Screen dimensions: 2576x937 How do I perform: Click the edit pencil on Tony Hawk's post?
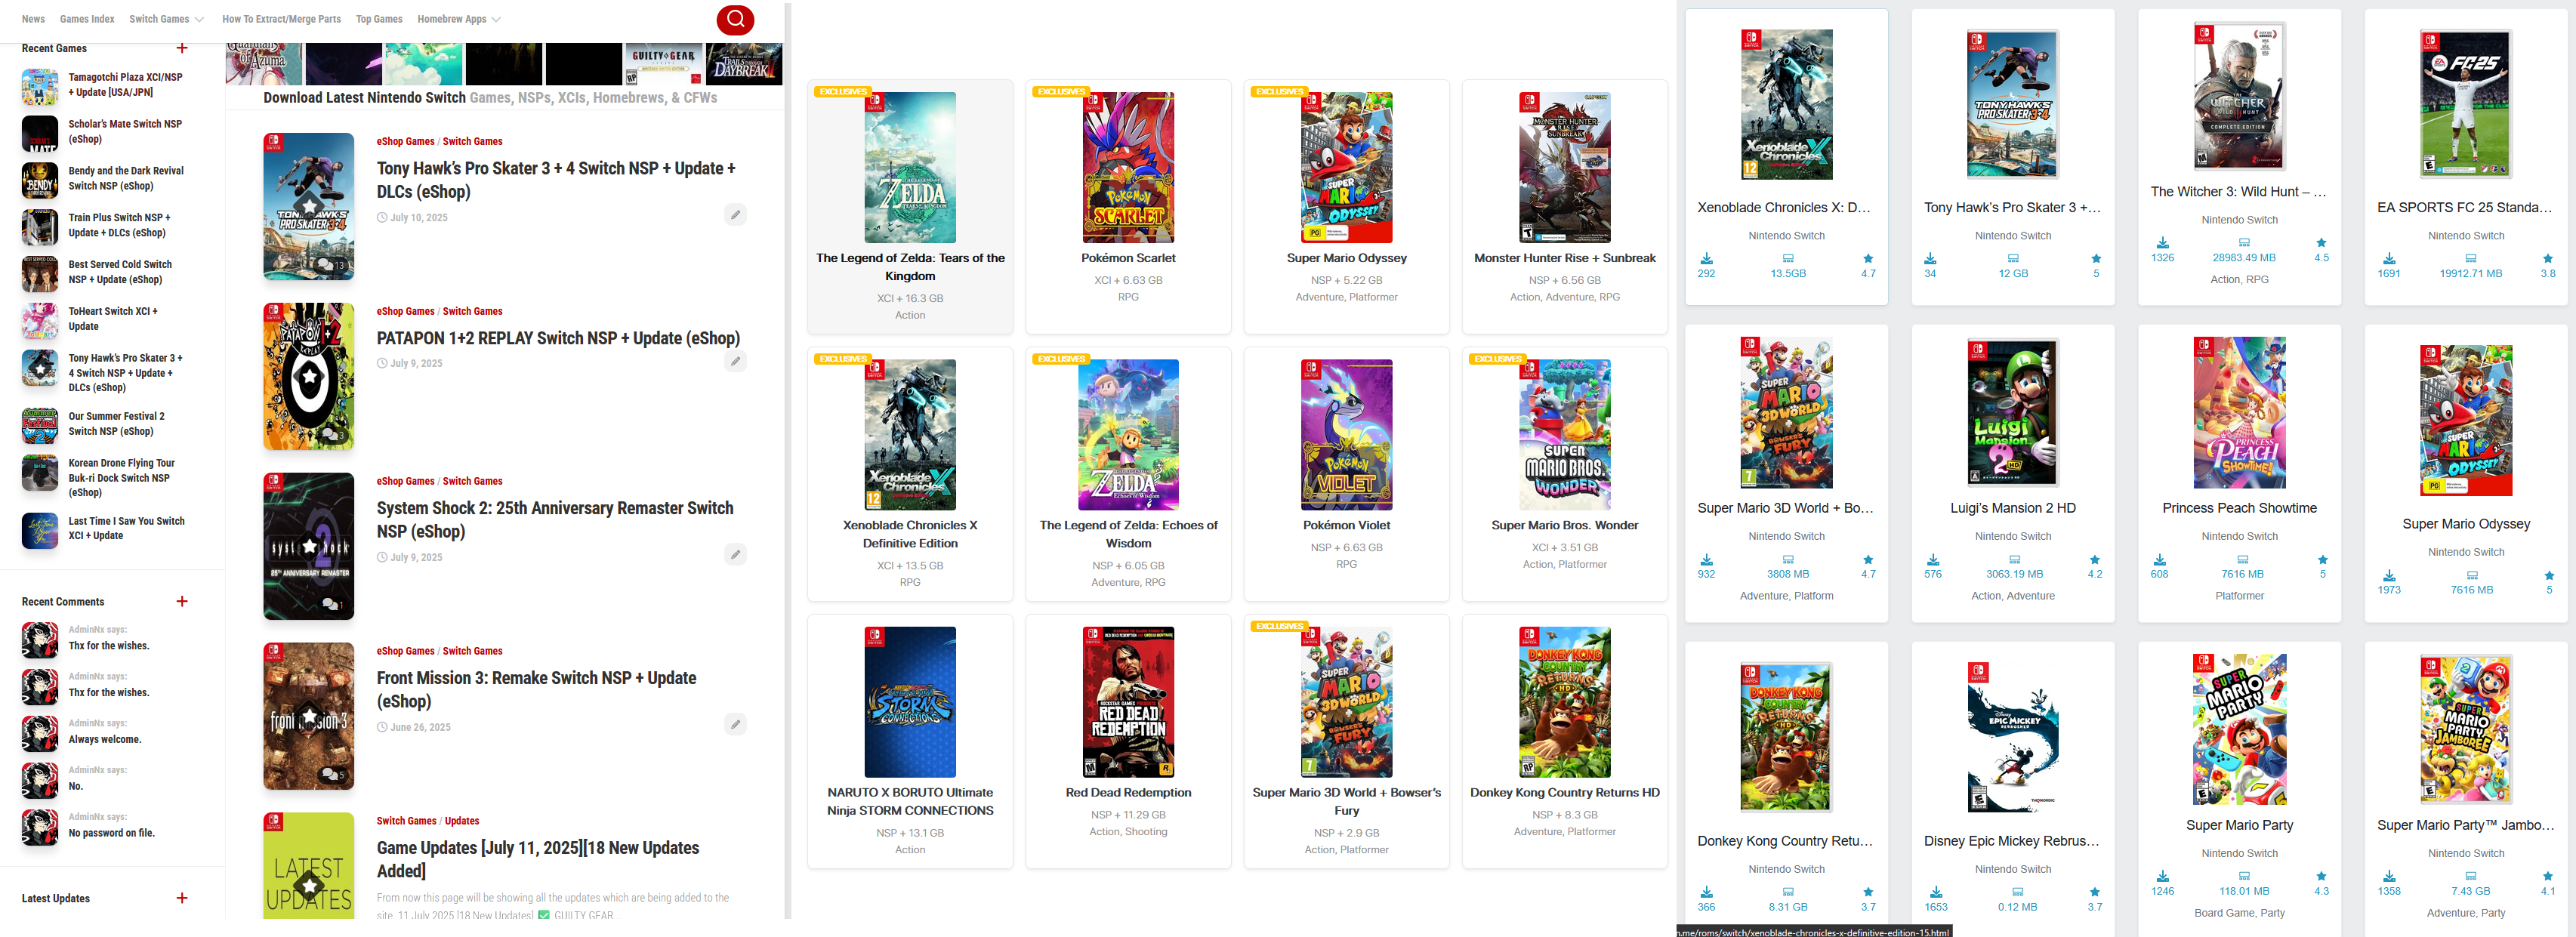tap(735, 214)
